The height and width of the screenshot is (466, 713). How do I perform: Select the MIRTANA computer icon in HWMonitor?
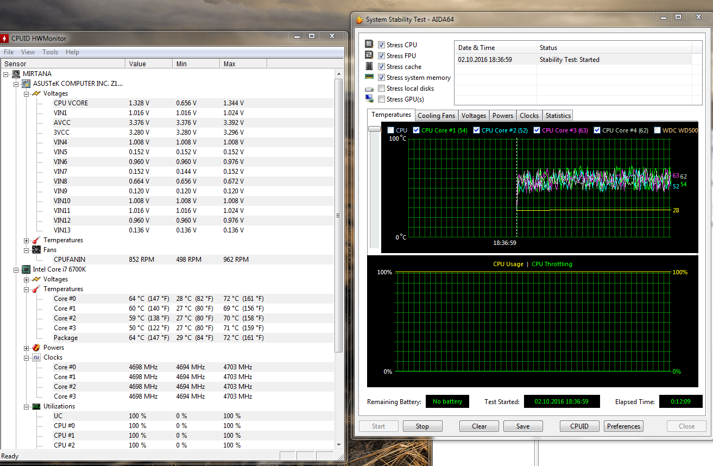click(16, 74)
